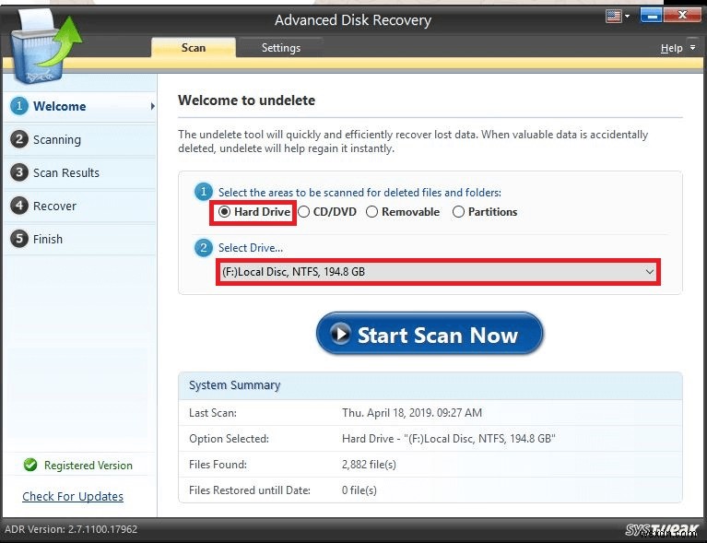Click the step 5 number icon beside Finish
707x543 pixels.
pyautogui.click(x=19, y=239)
